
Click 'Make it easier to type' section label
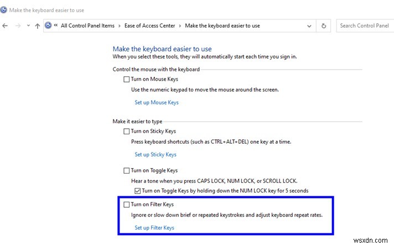click(x=137, y=121)
